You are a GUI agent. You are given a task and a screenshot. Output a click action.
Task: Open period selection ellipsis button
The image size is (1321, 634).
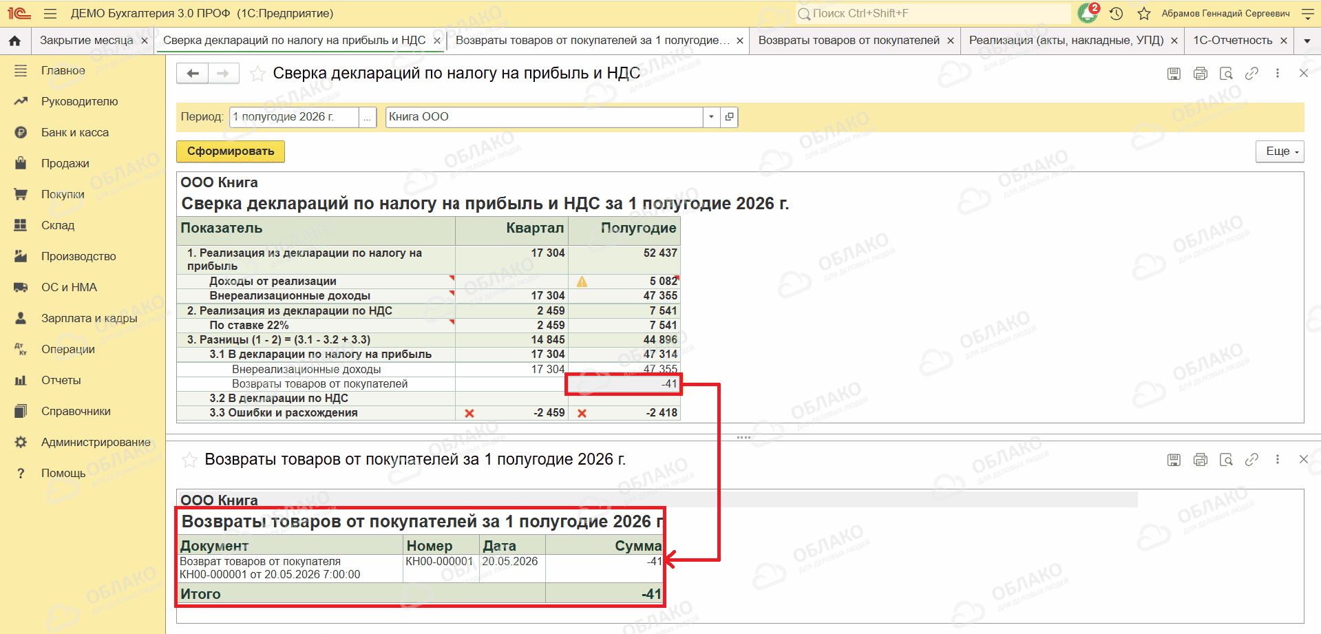[x=368, y=117]
